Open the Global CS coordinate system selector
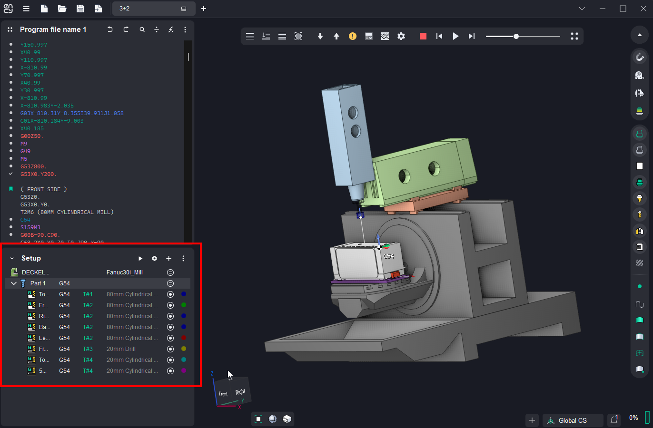653x428 pixels. (573, 420)
